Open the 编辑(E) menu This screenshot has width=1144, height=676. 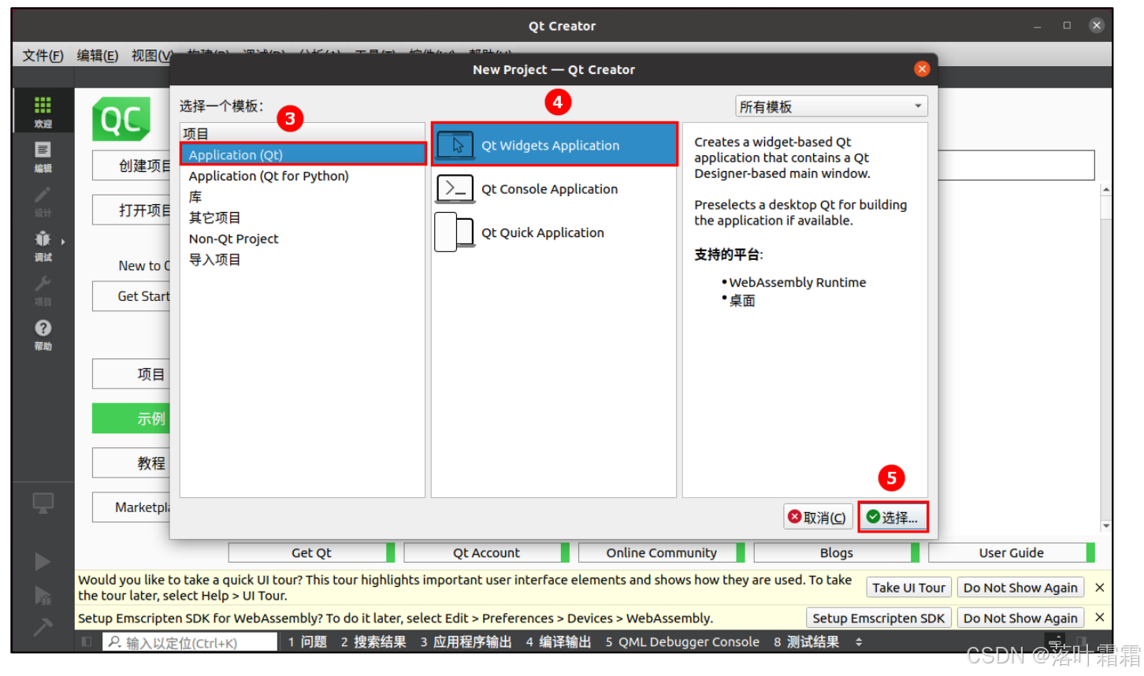(x=98, y=55)
